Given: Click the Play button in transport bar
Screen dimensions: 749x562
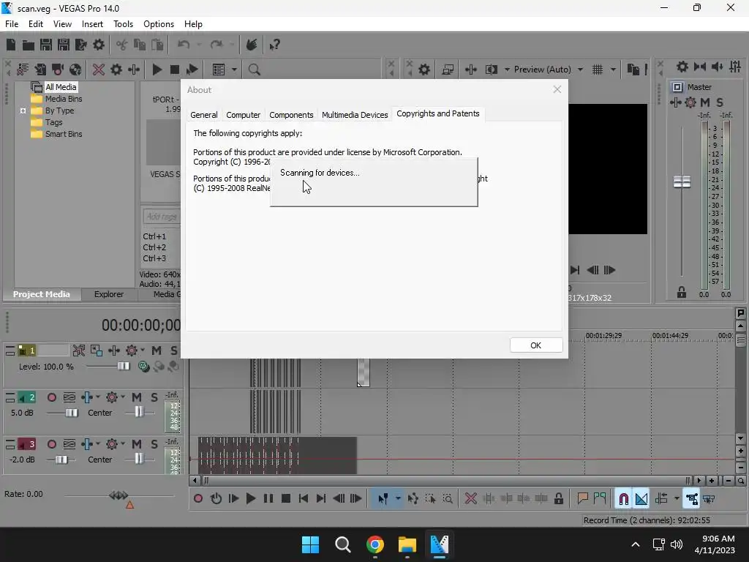Looking at the screenshot, I should 251,499.
